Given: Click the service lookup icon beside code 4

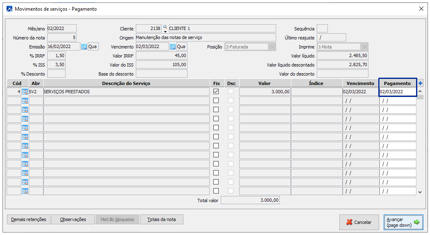Looking at the screenshot, I should click(x=25, y=92).
